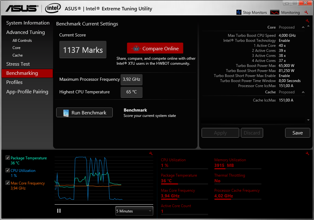The height and width of the screenshot is (220, 314).
Task: Click the 1 Active Core 40 x value
Action: click(x=282, y=46)
